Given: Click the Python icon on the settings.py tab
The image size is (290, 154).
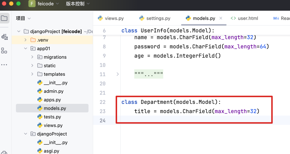Looking at the screenshot, I should tap(142, 18).
